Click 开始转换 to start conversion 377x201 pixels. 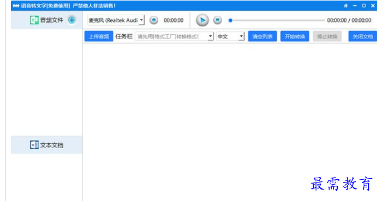coord(295,36)
